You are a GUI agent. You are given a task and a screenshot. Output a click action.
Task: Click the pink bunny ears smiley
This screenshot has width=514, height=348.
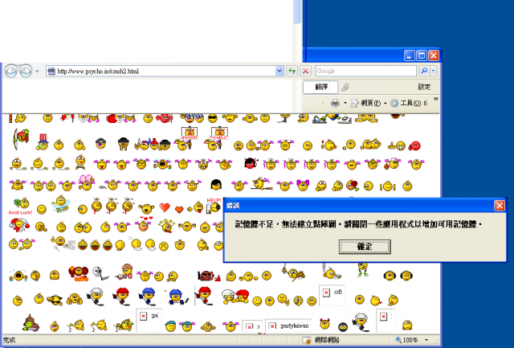(x=86, y=182)
